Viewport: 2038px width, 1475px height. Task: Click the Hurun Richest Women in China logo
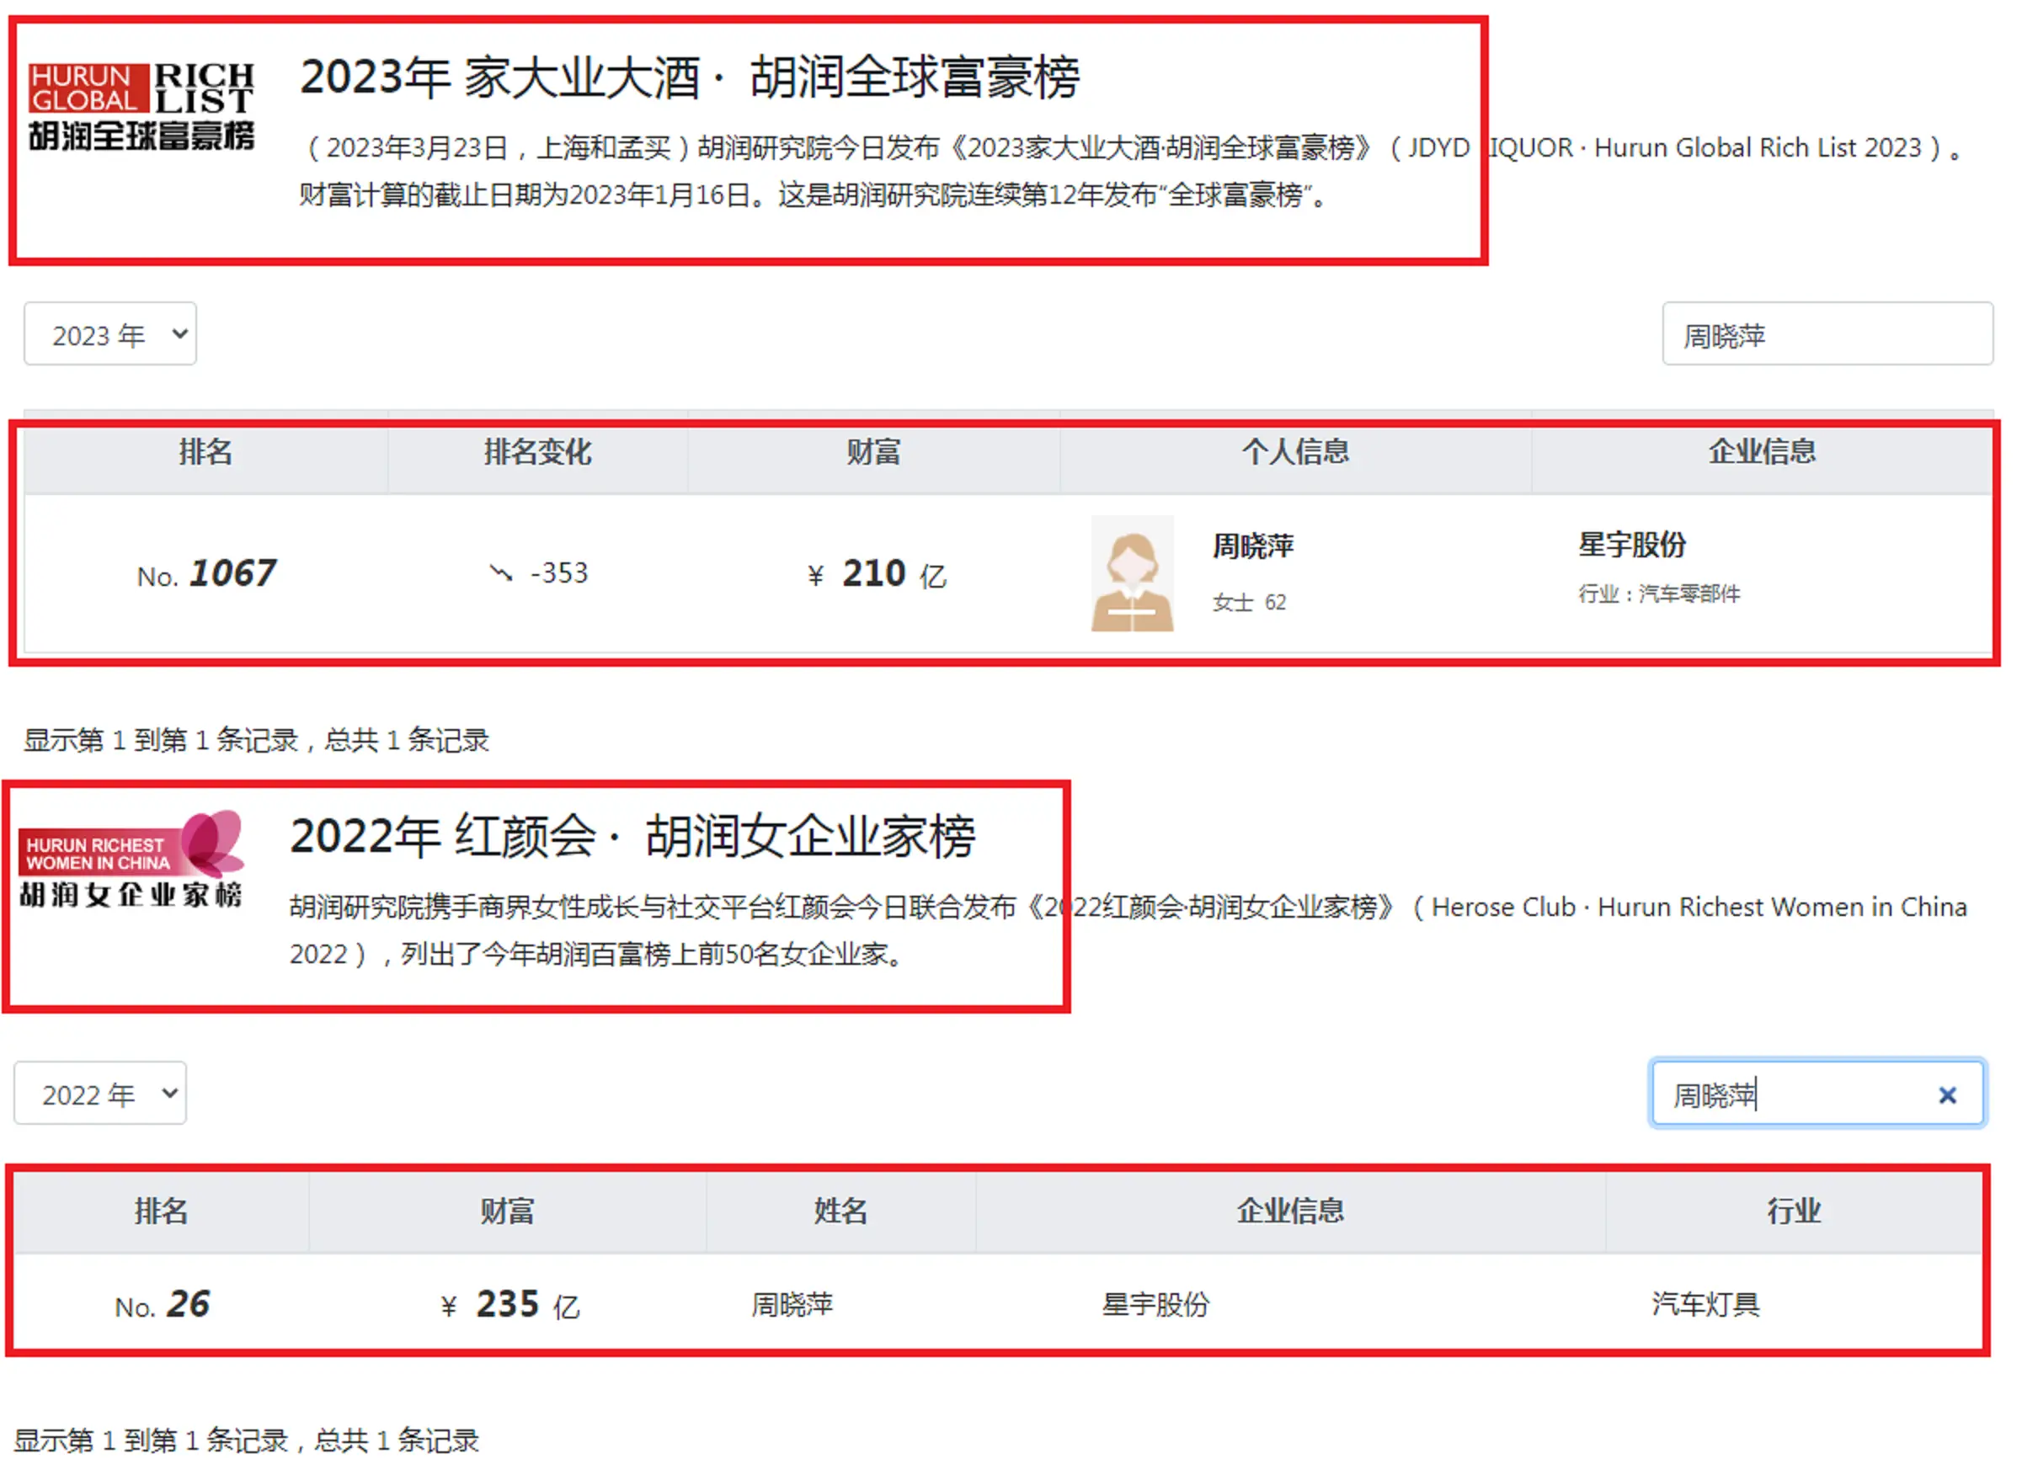[131, 860]
